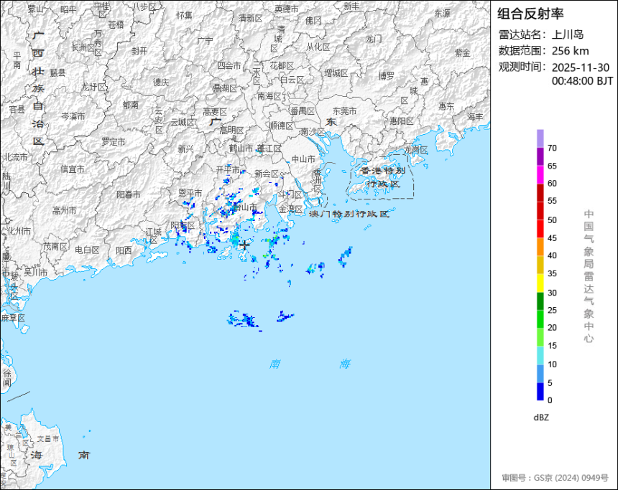
Task: Select the 白云区 label
Action: [x=292, y=80]
